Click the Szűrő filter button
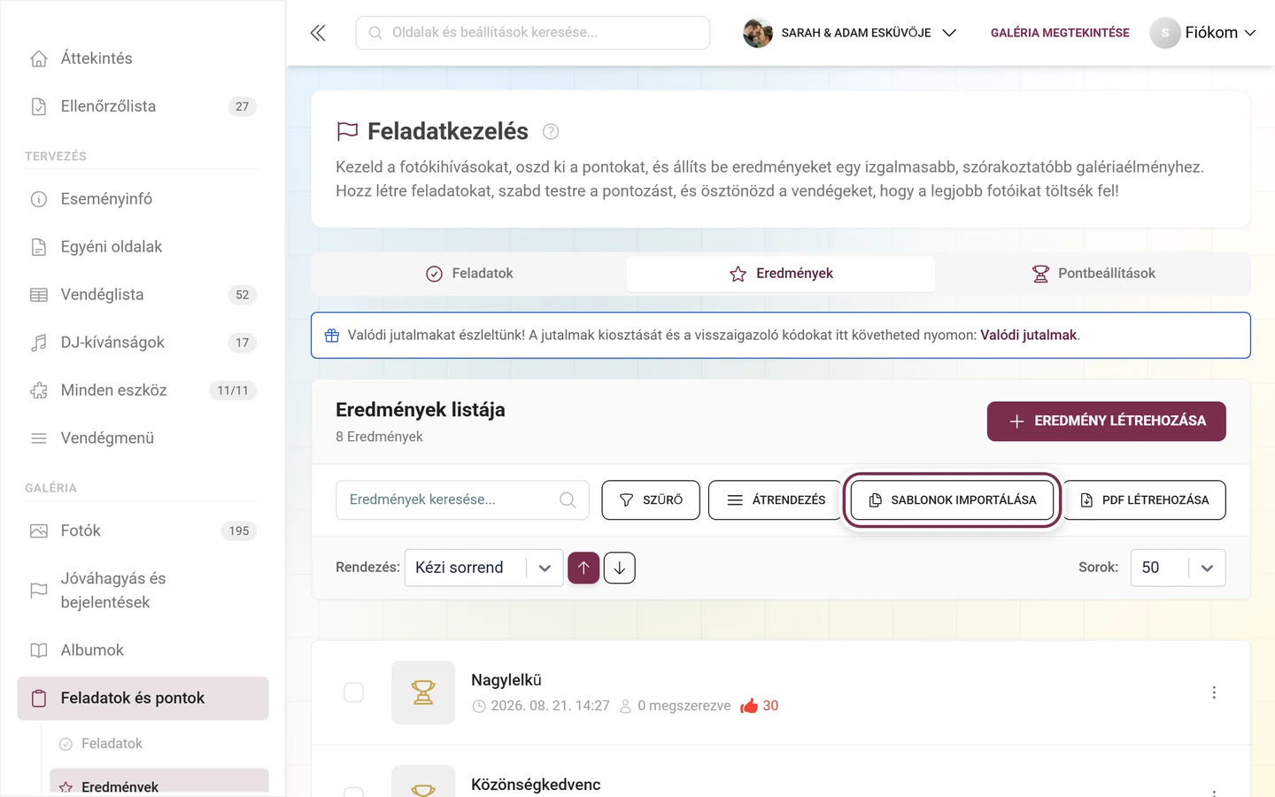 pyautogui.click(x=651, y=500)
